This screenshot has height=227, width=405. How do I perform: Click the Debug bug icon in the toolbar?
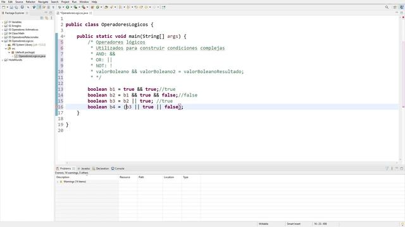(x=59, y=7)
